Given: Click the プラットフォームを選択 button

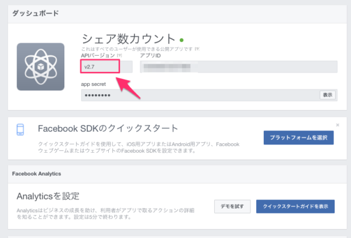Looking at the screenshot, I should tap(298, 137).
